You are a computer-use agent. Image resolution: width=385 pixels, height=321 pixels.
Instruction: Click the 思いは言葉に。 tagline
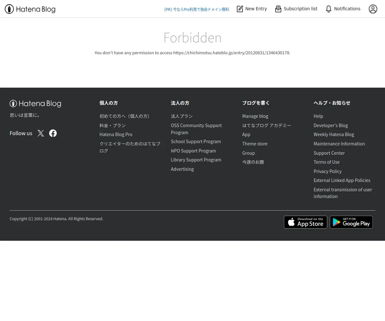(25, 115)
